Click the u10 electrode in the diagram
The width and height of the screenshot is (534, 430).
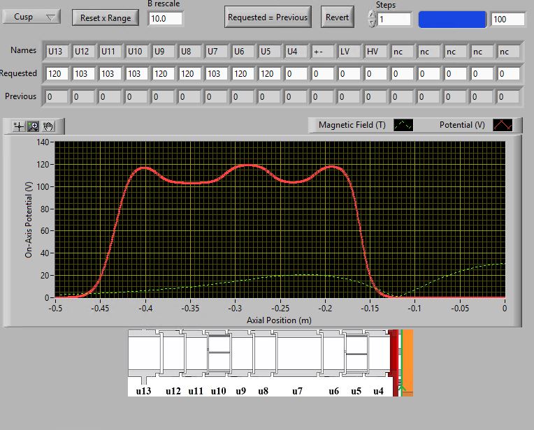(x=219, y=353)
